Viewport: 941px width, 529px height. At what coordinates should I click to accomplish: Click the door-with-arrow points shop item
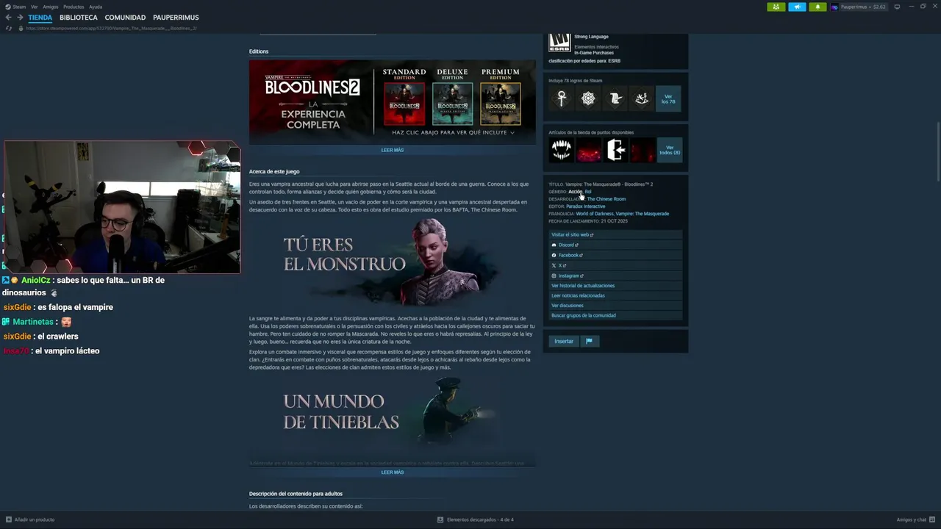pos(615,150)
